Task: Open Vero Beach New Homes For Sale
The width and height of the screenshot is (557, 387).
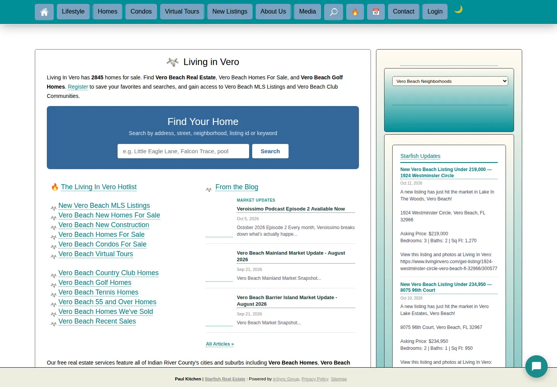Action: 109,215
